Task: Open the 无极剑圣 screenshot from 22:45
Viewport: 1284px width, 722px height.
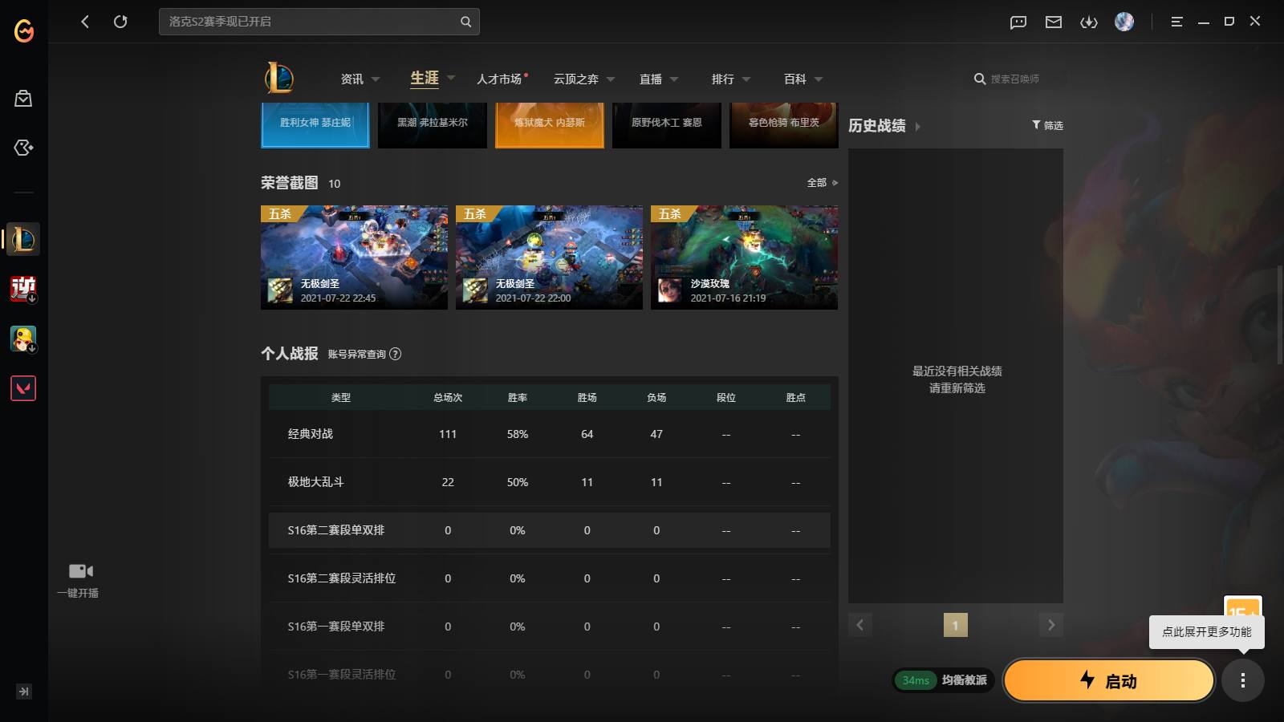Action: (x=354, y=258)
